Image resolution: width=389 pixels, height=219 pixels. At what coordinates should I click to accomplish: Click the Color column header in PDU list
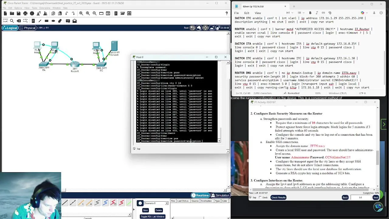coord(225,201)
